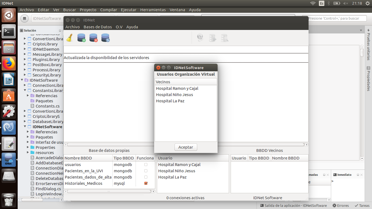
Task: Expand the Properties folder
Action: [28, 147]
